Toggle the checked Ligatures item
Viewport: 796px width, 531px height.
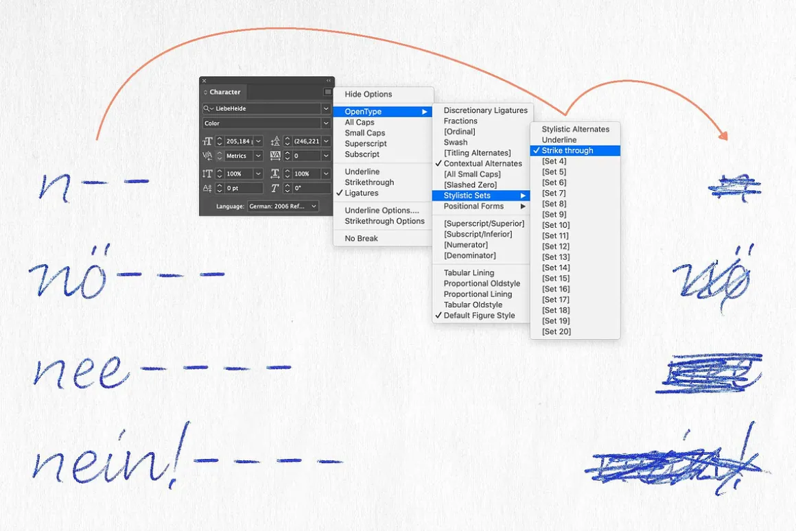(384, 193)
